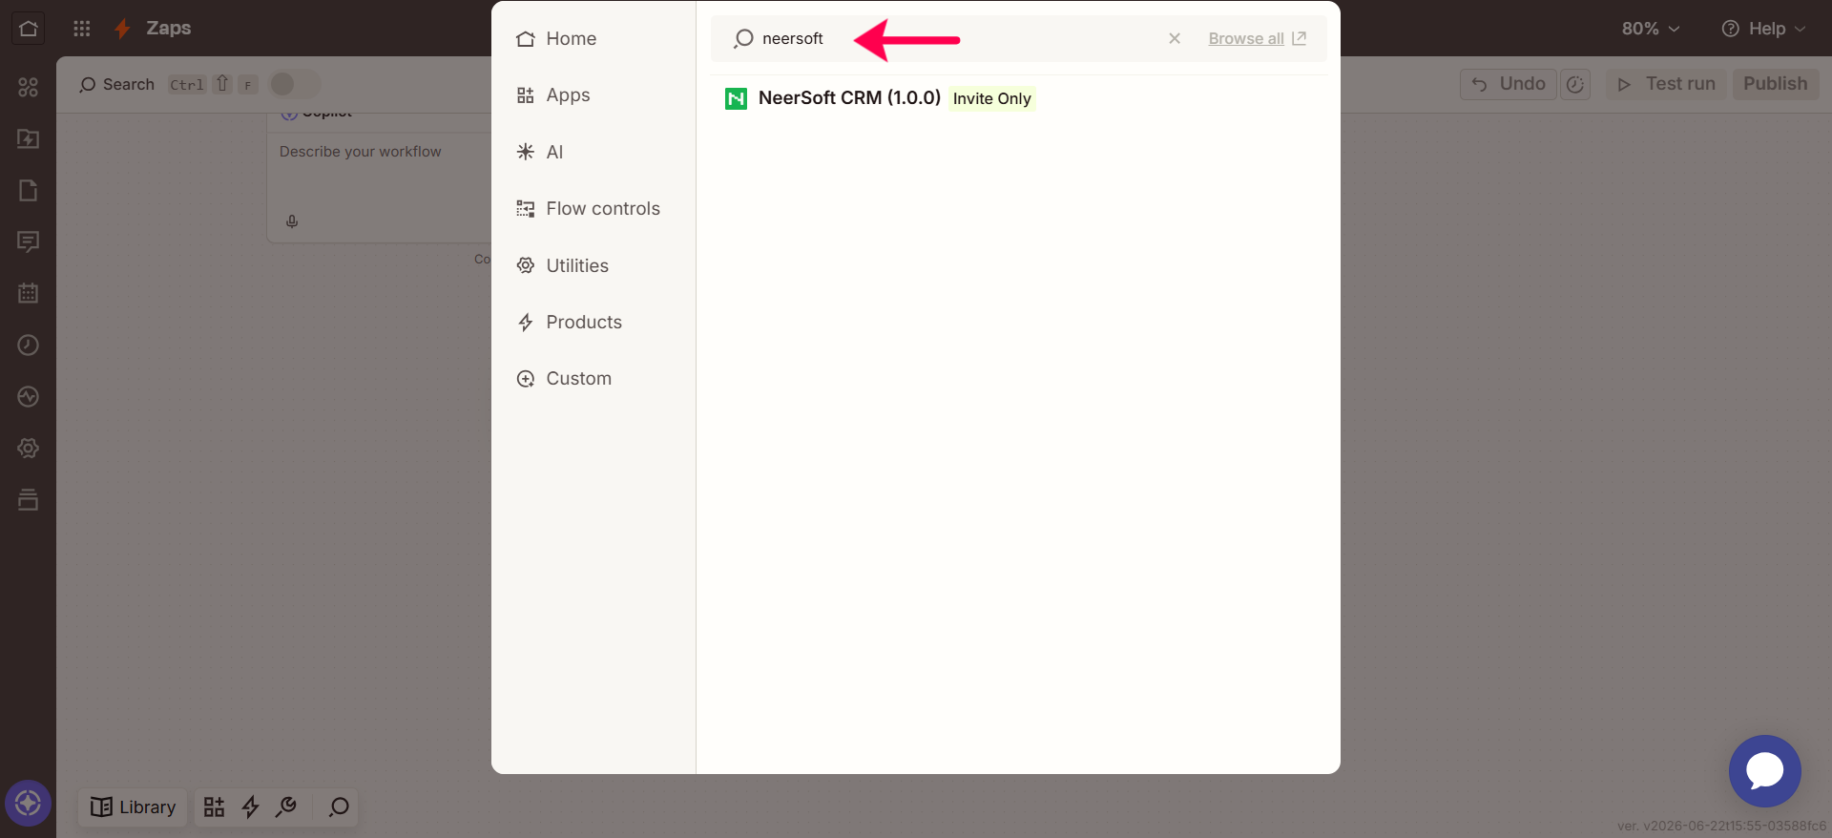Image resolution: width=1832 pixels, height=838 pixels.
Task: Open the 80% zoom dropdown
Action: point(1651,29)
